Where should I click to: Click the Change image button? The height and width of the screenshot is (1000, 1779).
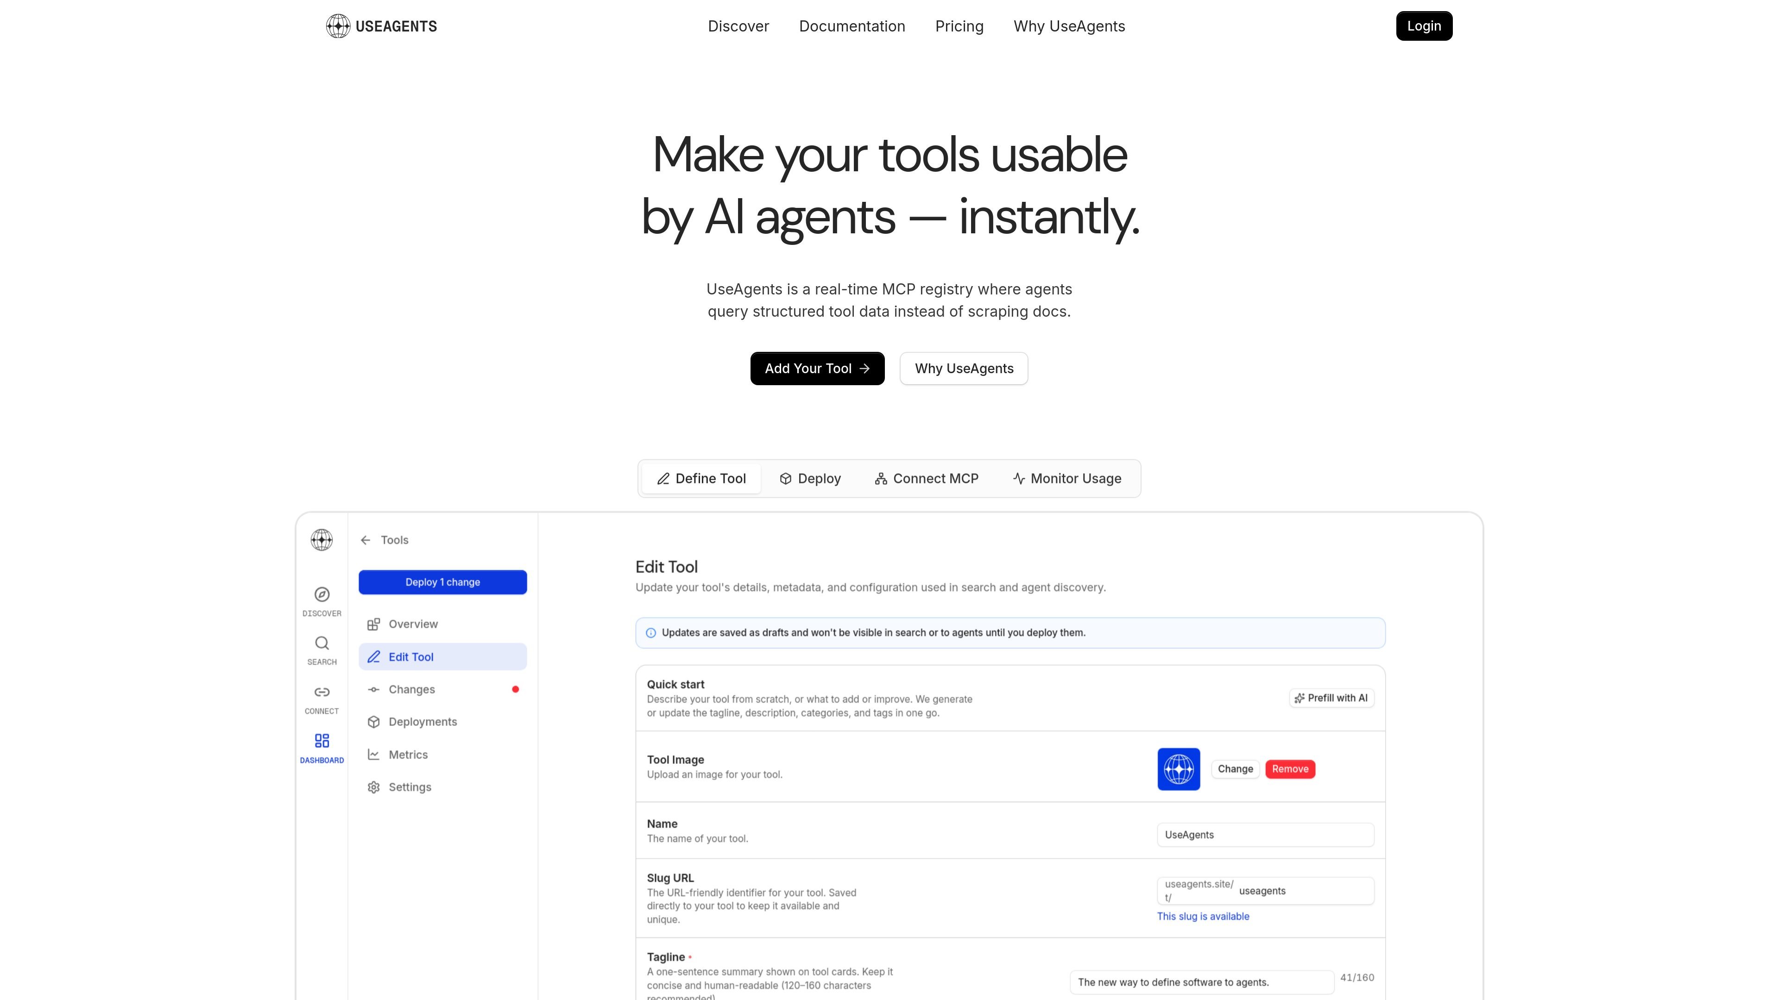click(x=1235, y=769)
